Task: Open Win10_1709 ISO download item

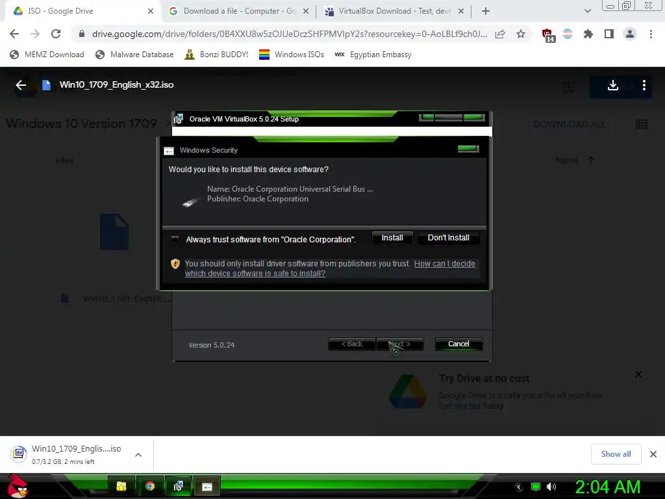Action: pos(67,454)
